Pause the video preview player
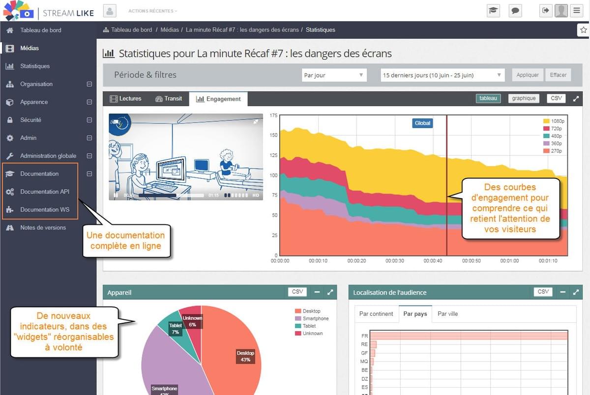Image resolution: width=590 pixels, height=395 pixels. point(116,195)
